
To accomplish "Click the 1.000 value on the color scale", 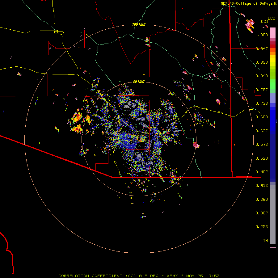I will click(262, 35).
